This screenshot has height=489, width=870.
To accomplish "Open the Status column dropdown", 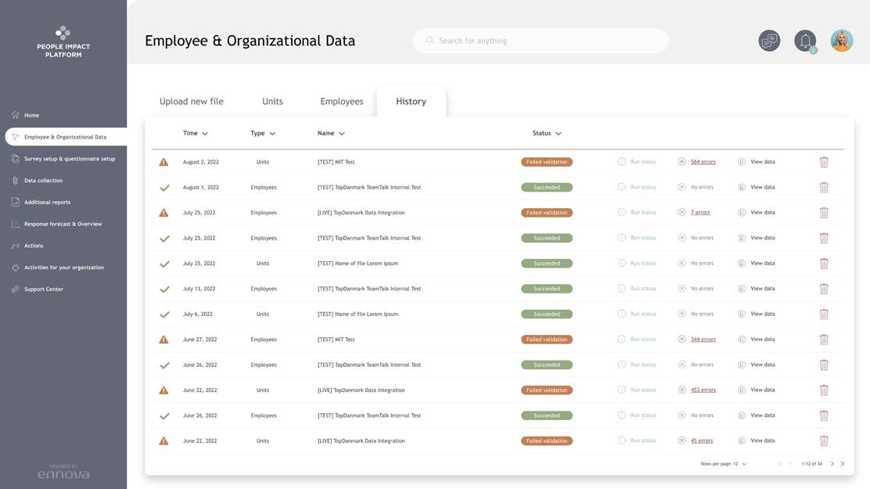I will pos(558,134).
